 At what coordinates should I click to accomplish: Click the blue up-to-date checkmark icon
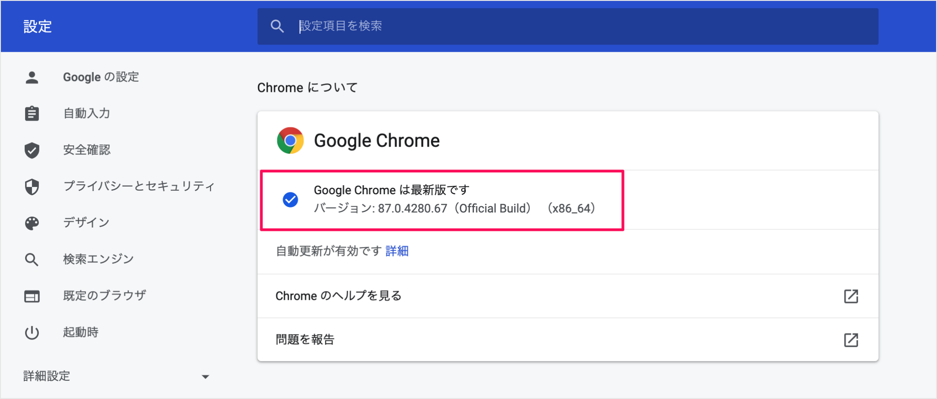[x=291, y=200]
